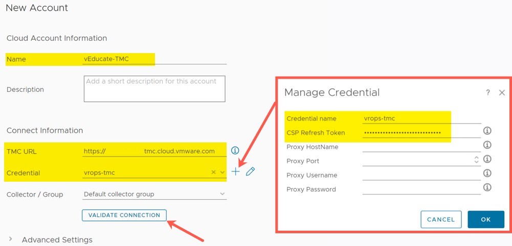Click the 'Manage Credential' dialog title
This screenshot has width=512, height=246.
tap(332, 92)
